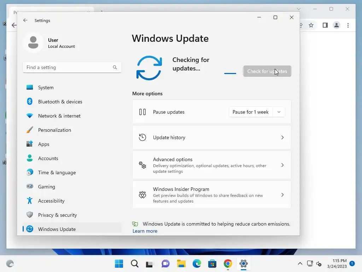
Task: Click the blue sync arrows update icon
Action: [149, 68]
